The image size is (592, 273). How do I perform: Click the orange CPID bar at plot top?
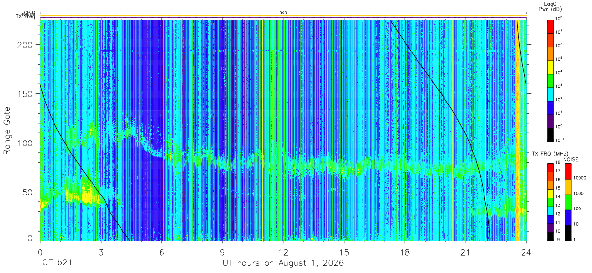[283, 15]
